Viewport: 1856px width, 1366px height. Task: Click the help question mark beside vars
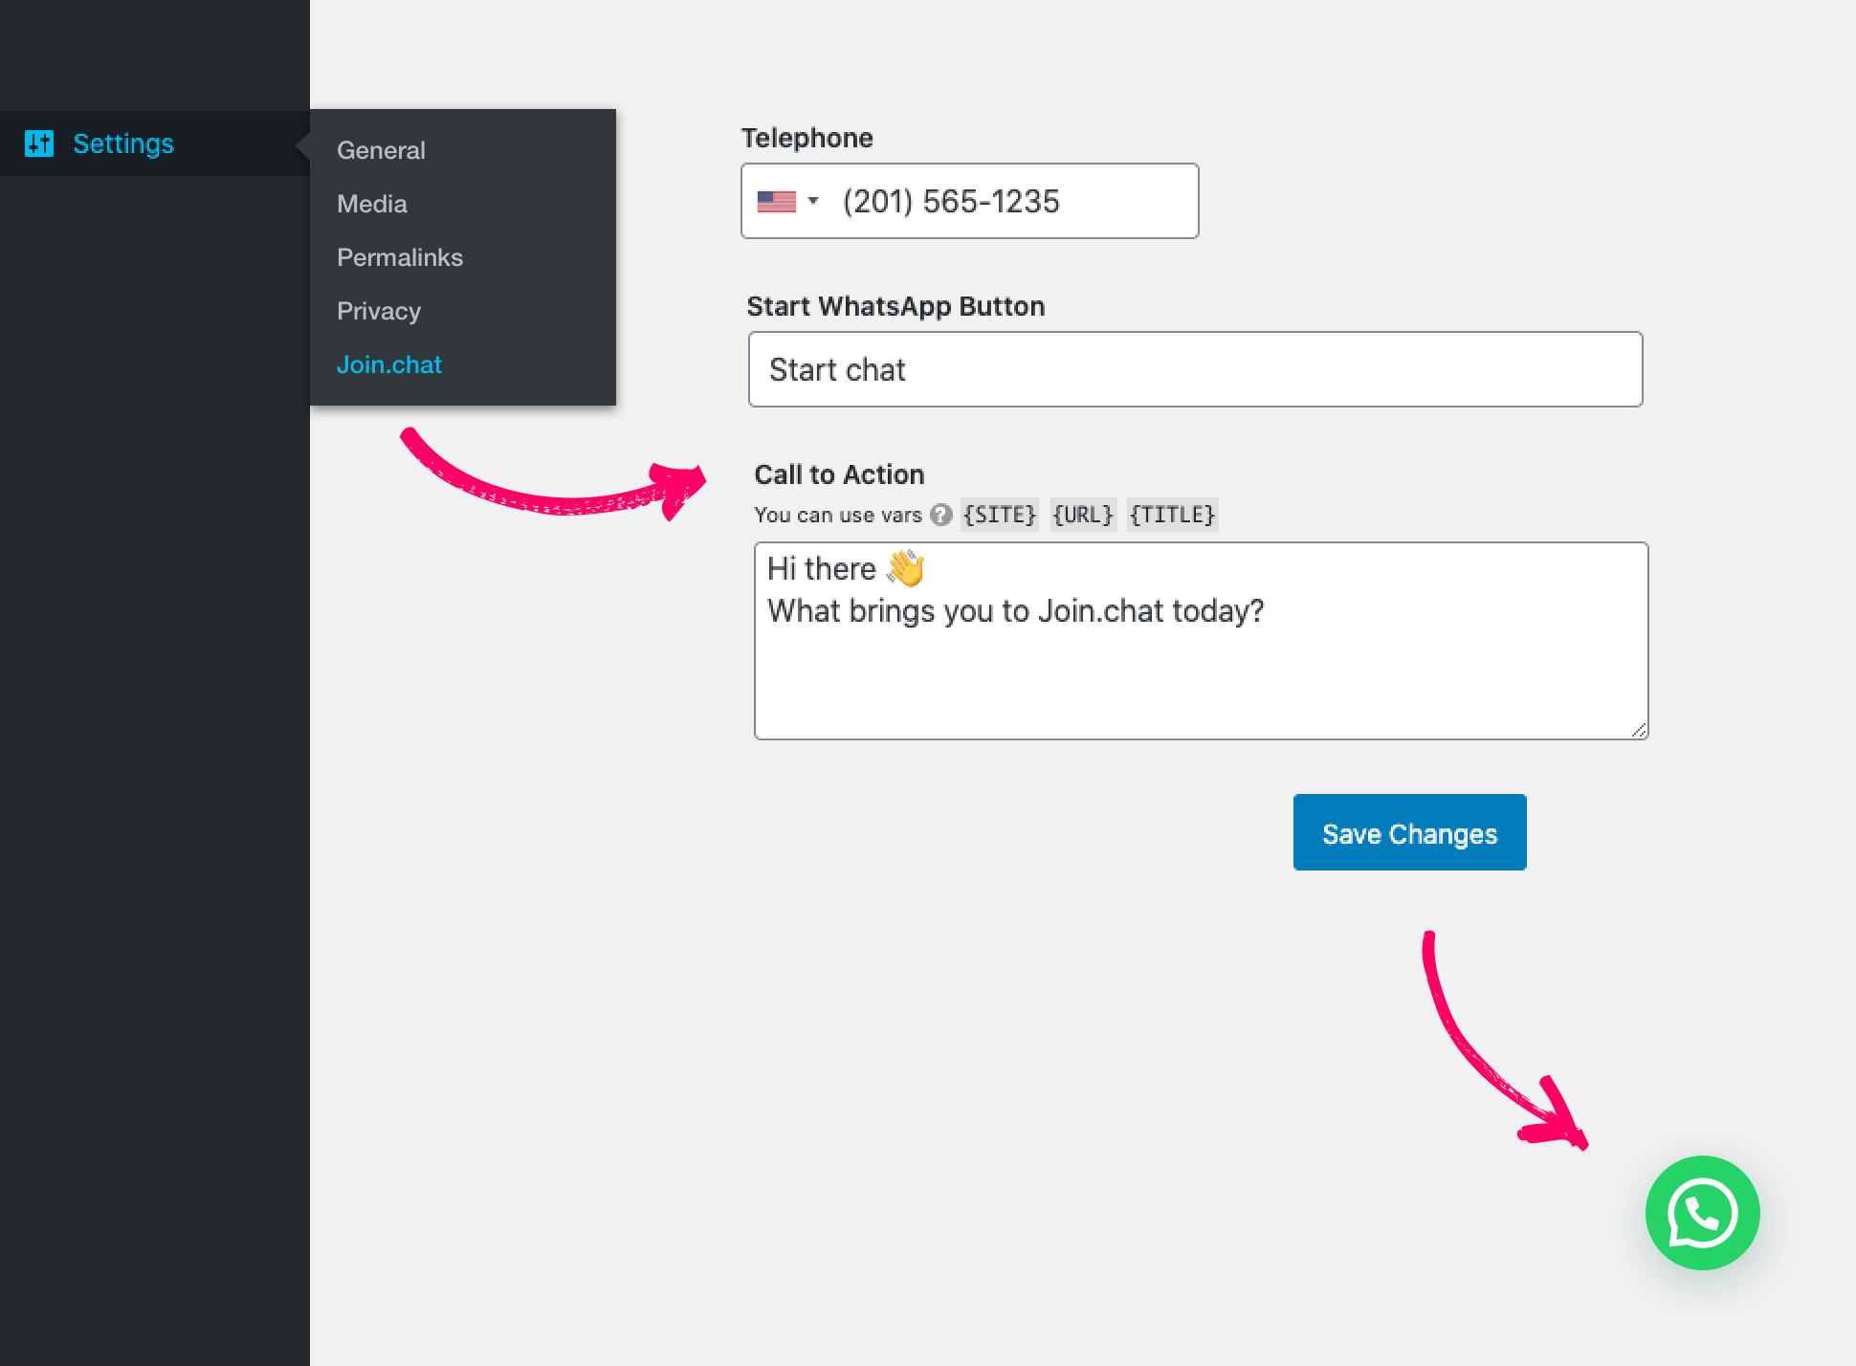pos(941,515)
